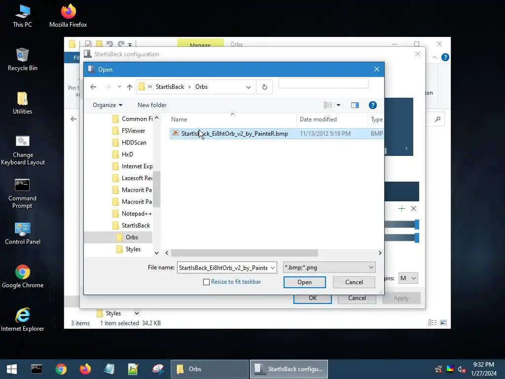Switch Explorer to large icons view
The width and height of the screenshot is (505, 379).
click(x=443, y=323)
